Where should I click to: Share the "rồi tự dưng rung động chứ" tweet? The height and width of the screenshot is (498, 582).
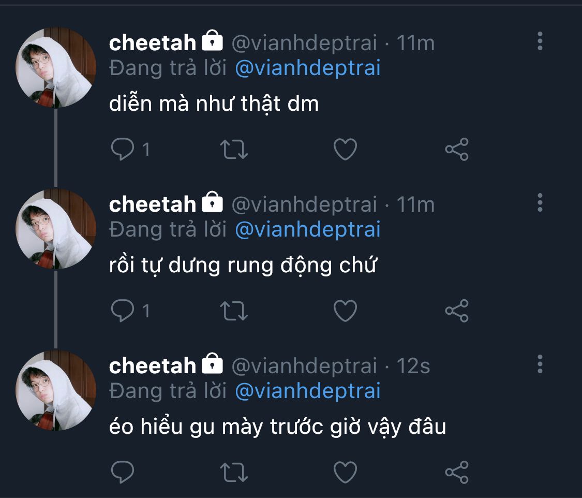[x=457, y=311]
